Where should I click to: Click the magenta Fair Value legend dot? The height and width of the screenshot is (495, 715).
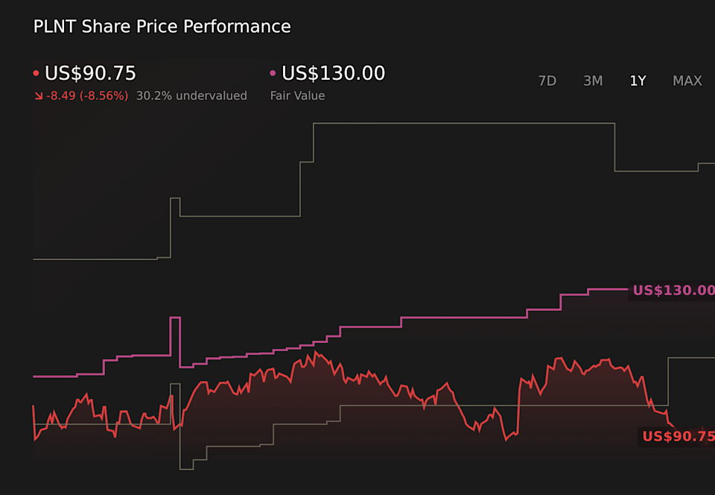click(272, 72)
